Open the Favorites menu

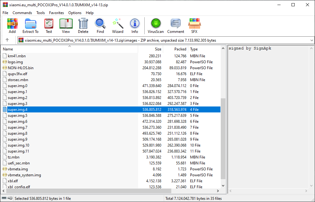coord(56,13)
